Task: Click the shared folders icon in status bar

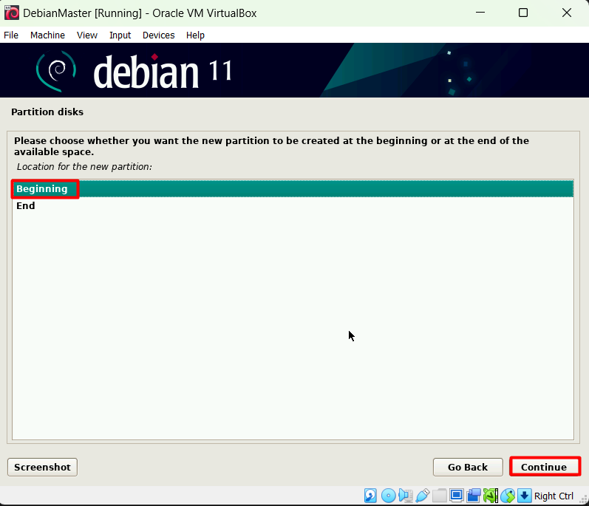Action: (x=440, y=496)
